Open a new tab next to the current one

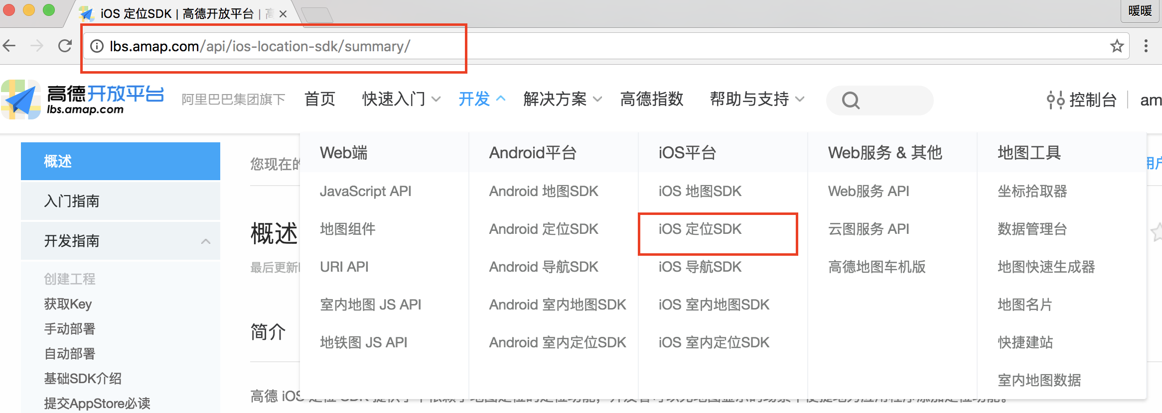317,15
